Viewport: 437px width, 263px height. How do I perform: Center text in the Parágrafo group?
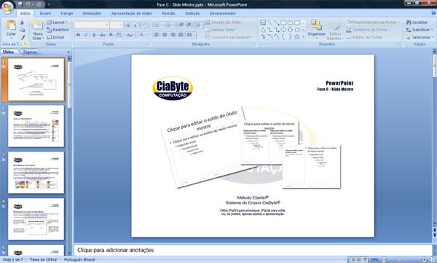165,35
